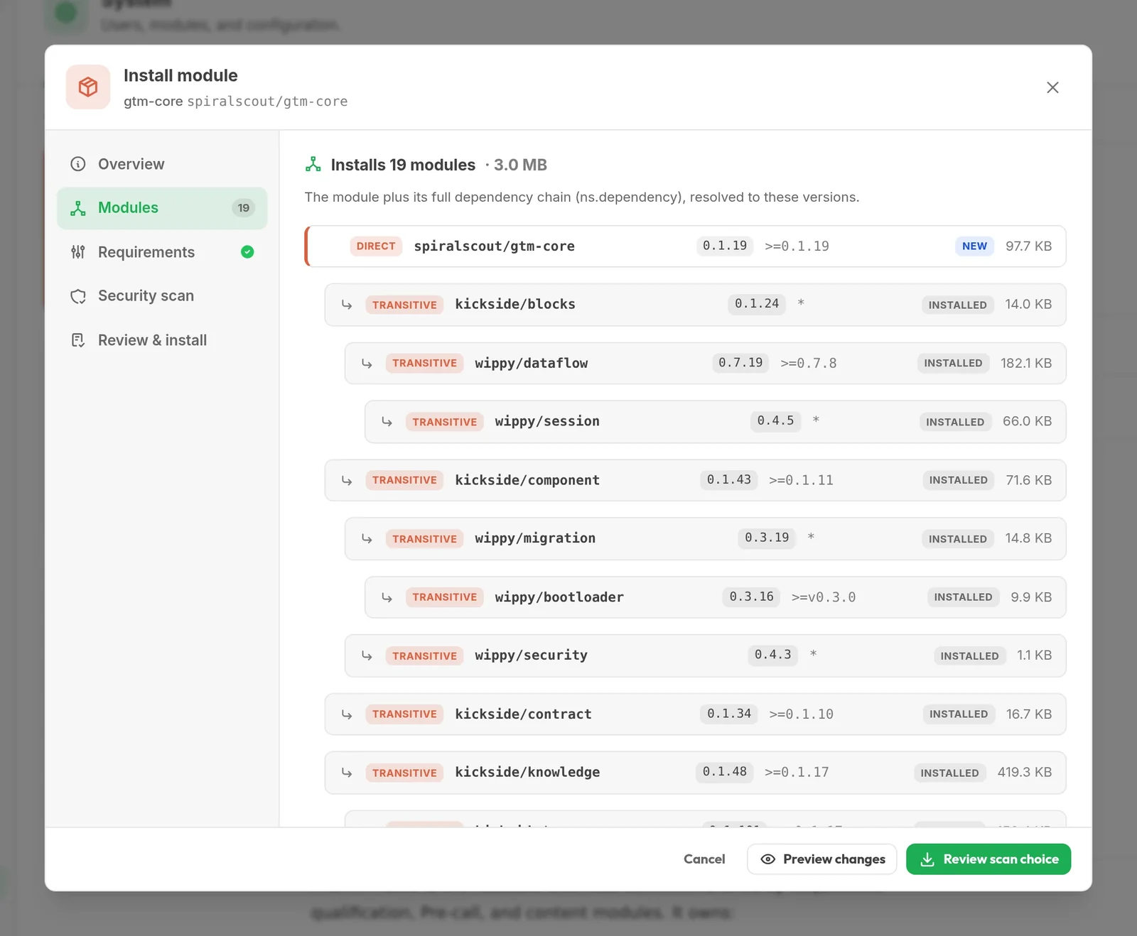The image size is (1137, 936).
Task: Click the arrow icon on wippy/session row
Action: tap(387, 422)
